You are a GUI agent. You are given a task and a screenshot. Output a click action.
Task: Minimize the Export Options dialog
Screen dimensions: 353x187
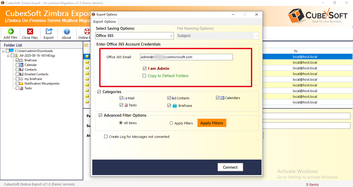pyautogui.click(x=233, y=14)
